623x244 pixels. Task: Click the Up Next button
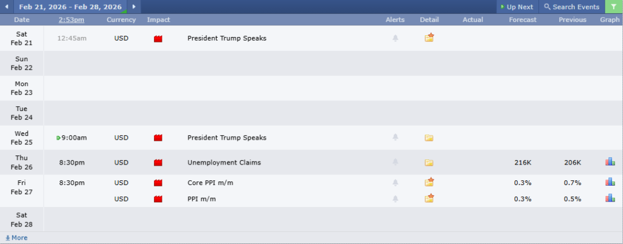pos(517,7)
